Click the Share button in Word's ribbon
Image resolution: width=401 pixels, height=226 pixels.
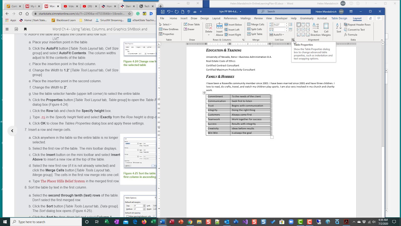point(370,18)
